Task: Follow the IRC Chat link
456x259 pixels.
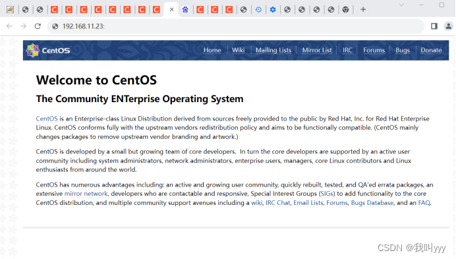Action: click(x=277, y=203)
